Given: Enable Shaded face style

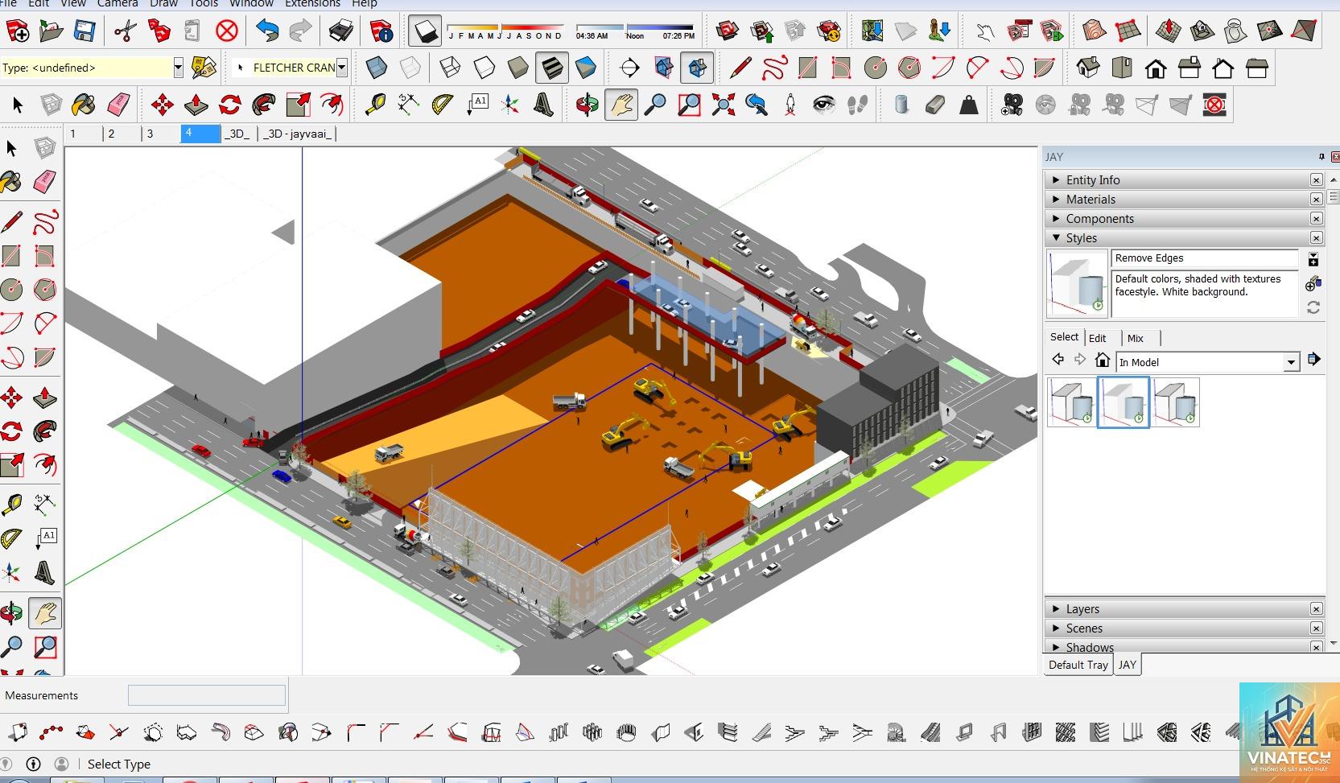Looking at the screenshot, I should click(x=517, y=68).
